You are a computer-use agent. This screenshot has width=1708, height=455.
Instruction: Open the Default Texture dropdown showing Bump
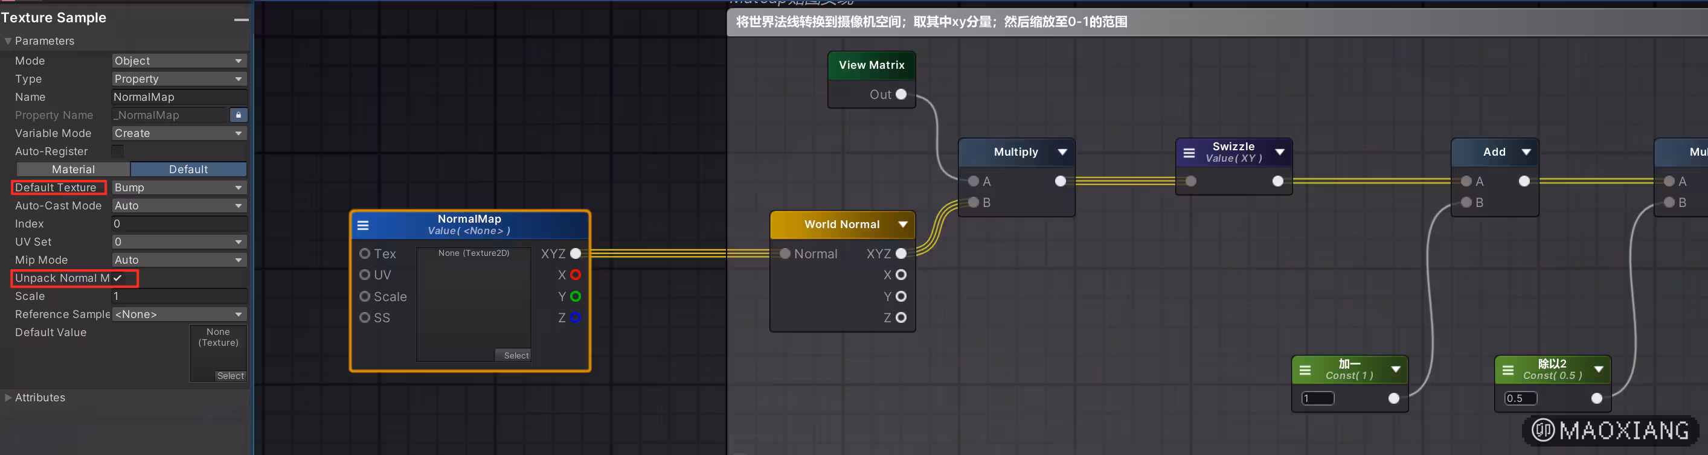click(179, 188)
